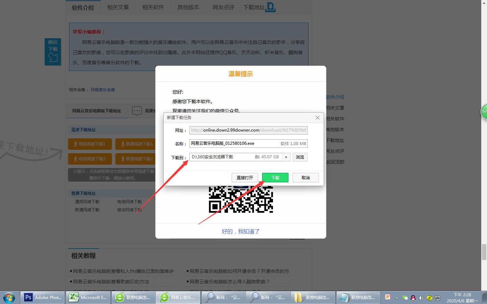
Task: Click 电信高速下载2 button
Action: pyautogui.click(x=90, y=159)
